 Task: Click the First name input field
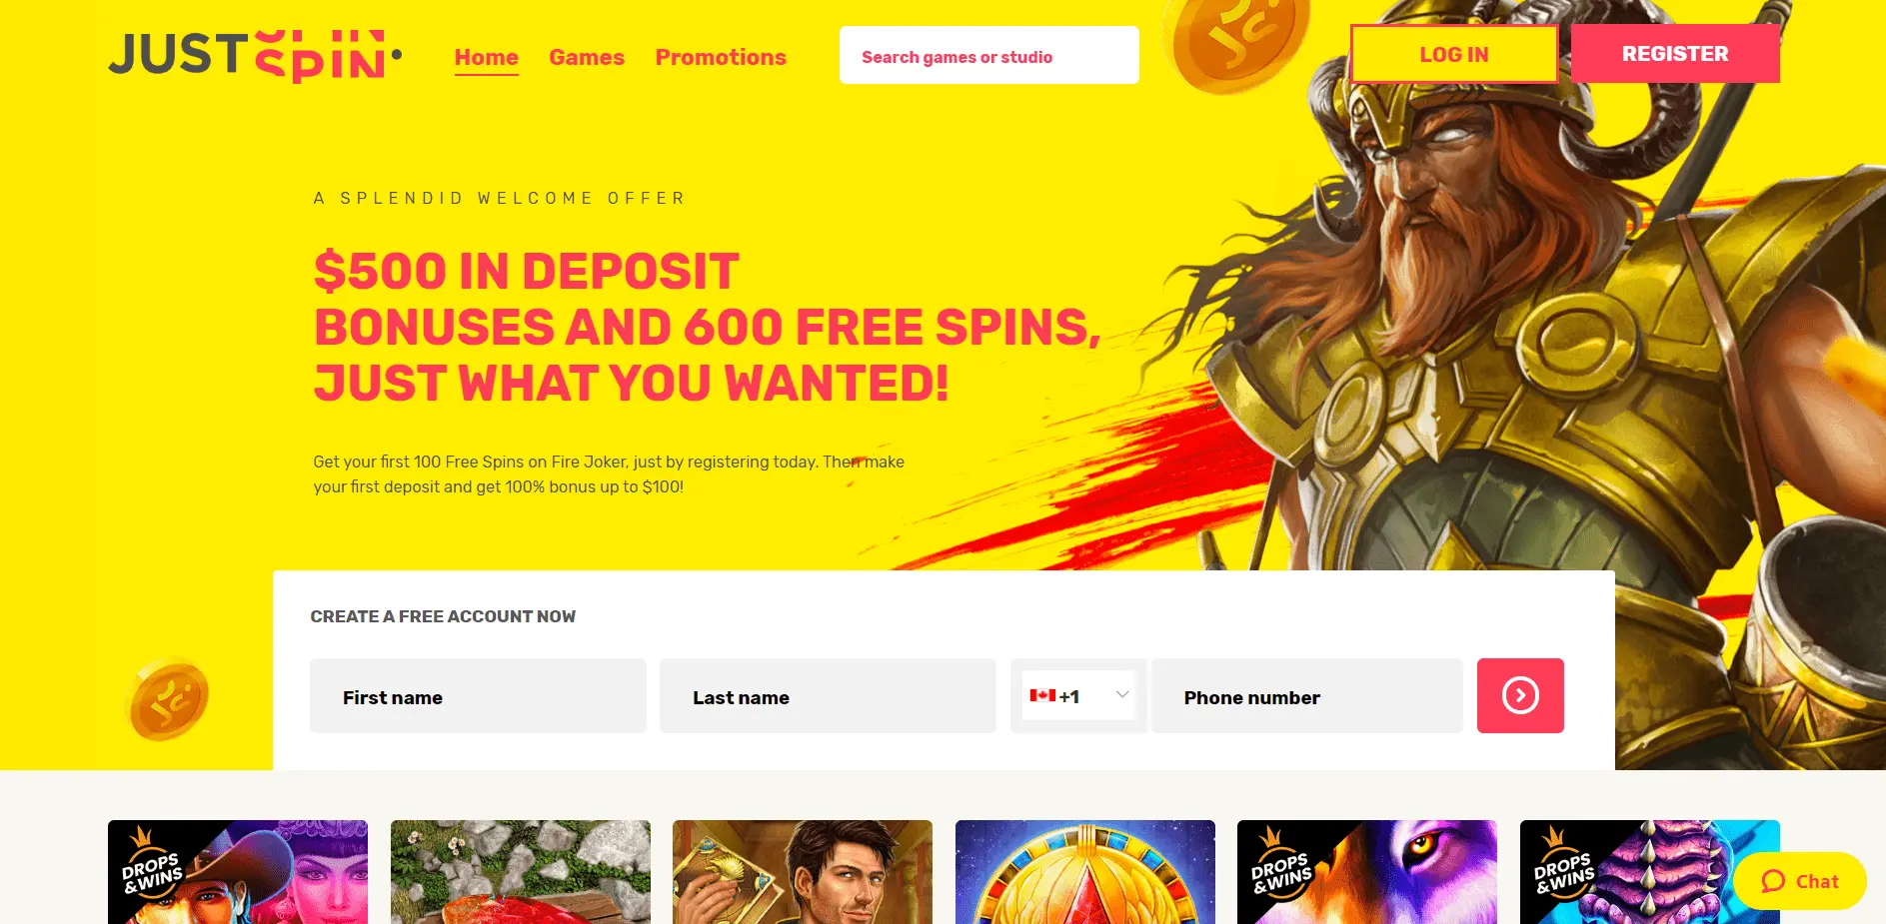tap(478, 696)
